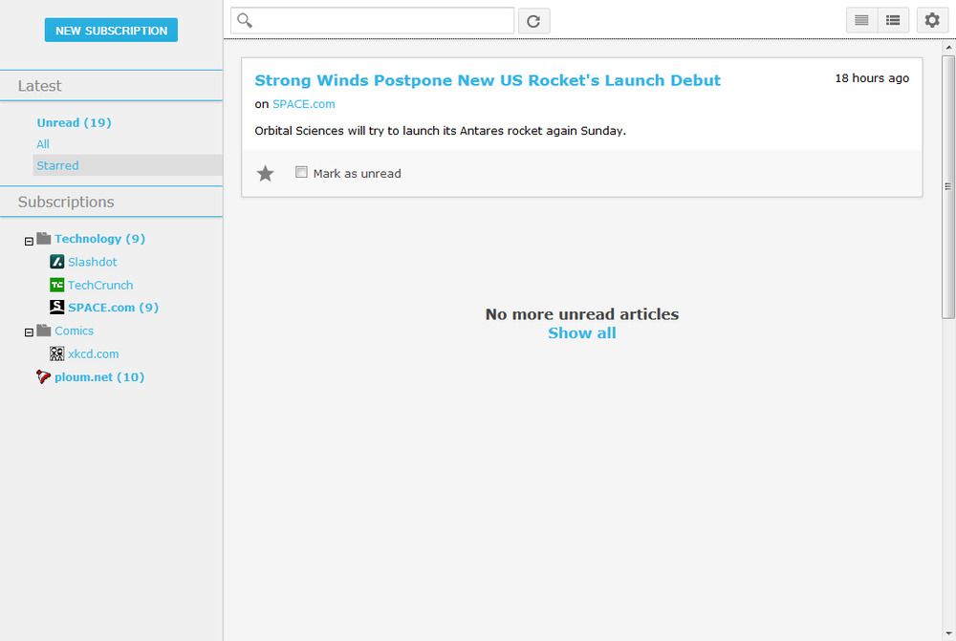The width and height of the screenshot is (956, 641).
Task: Follow SPACE.com link in article header
Action: click(x=304, y=104)
